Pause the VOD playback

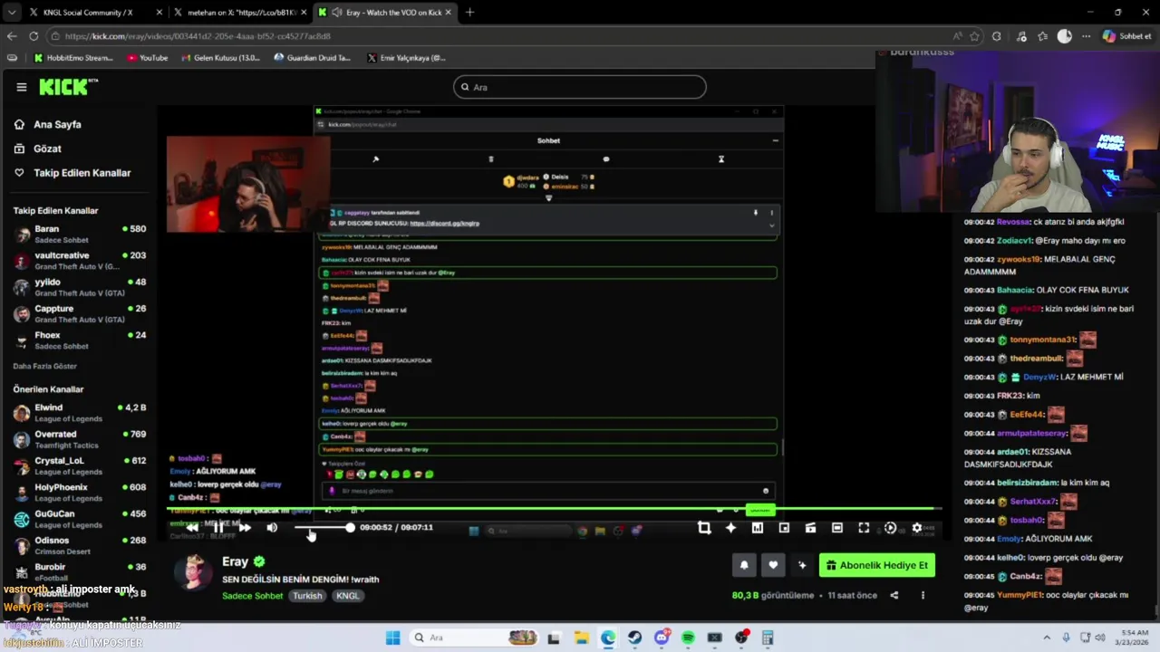pos(218,527)
